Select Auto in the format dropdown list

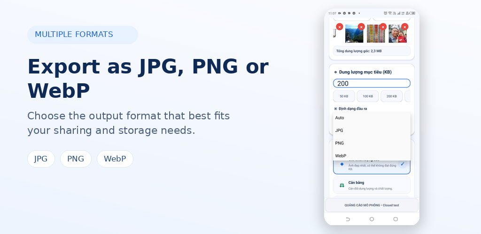(x=372, y=117)
